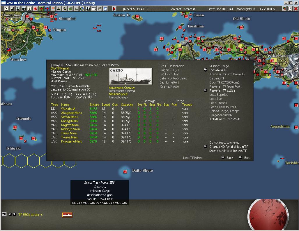This screenshot has width=299, height=231.
Task: Click Show search arcs for this TF
Action: [228, 151]
